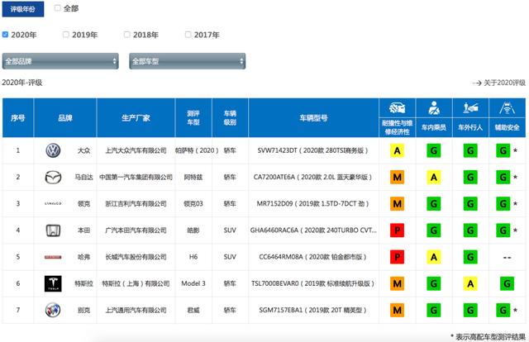Viewport: 529px width, 342px height.
Task: Click the yellow A occupant rating for 马自达
Action: click(x=434, y=177)
